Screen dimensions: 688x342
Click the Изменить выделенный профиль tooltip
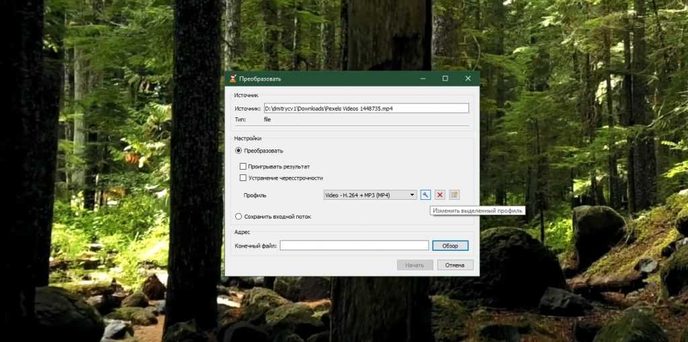[x=477, y=211]
